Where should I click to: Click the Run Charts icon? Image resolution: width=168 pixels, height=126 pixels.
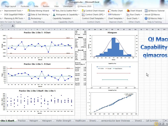coord(128,14)
